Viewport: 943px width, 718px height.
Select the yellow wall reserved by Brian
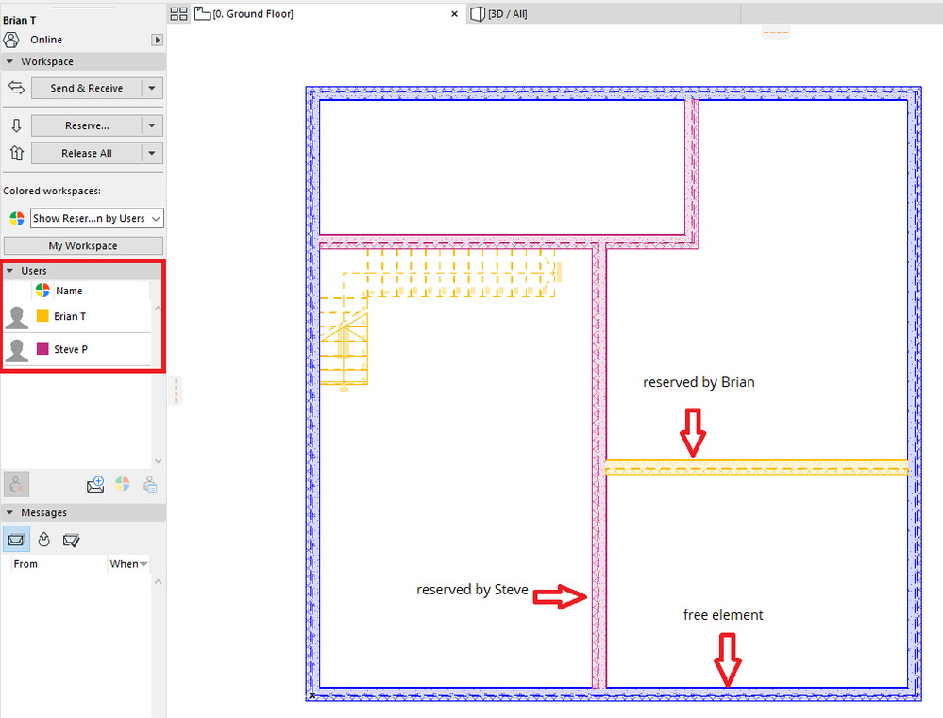[x=756, y=468]
